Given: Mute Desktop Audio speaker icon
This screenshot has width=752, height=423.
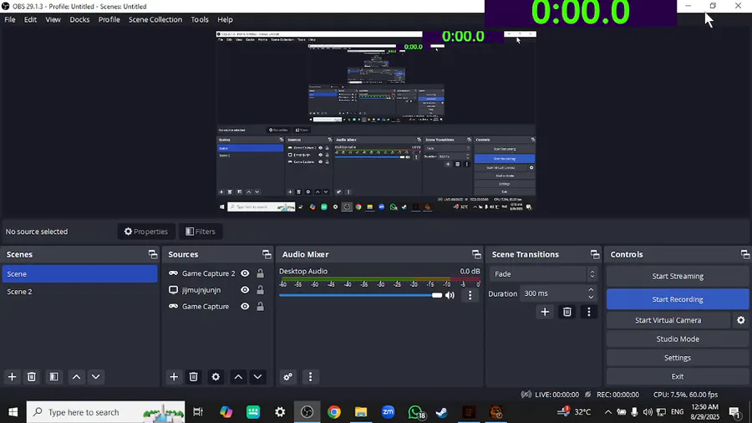Looking at the screenshot, I should [x=450, y=295].
